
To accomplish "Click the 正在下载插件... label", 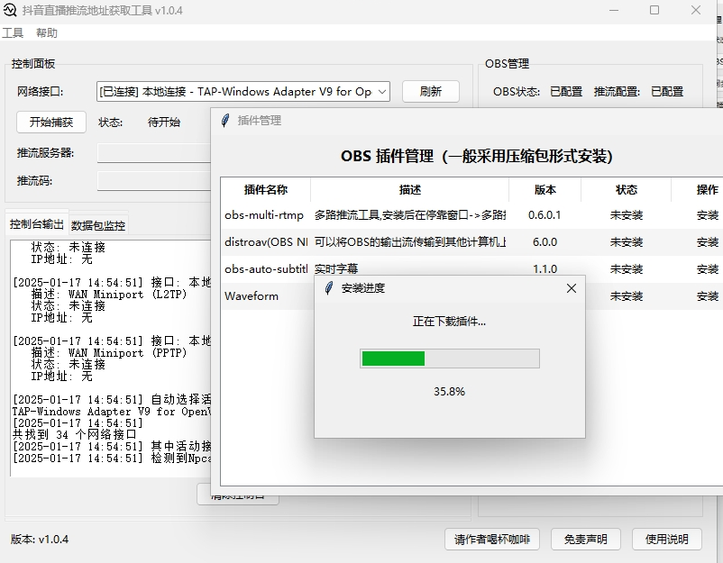I will [449, 321].
